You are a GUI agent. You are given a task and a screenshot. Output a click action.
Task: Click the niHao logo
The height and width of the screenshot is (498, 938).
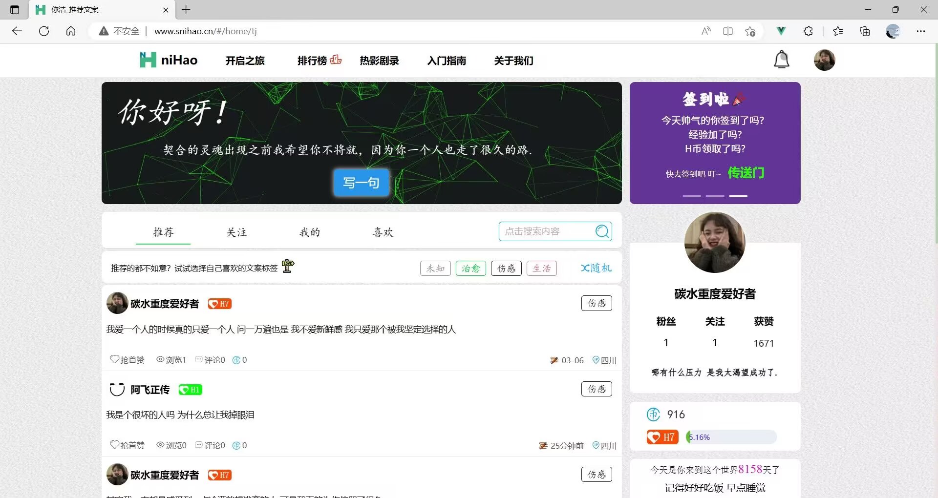(x=169, y=60)
